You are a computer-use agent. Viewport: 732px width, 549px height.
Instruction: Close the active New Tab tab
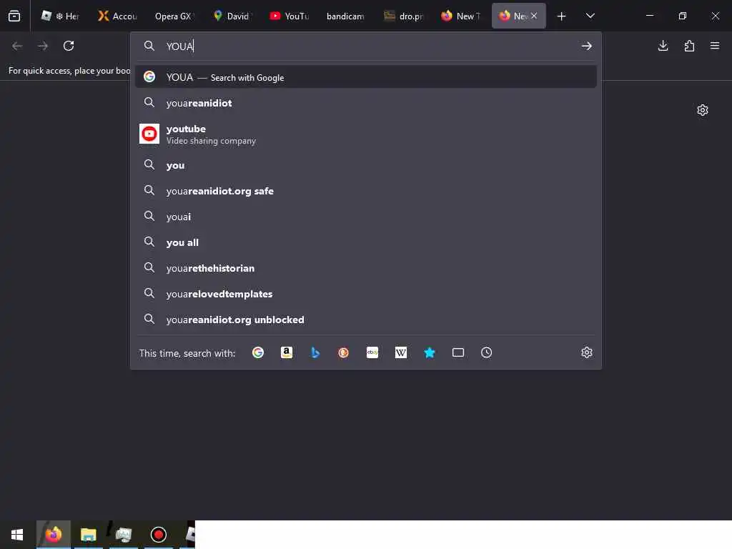tap(534, 16)
